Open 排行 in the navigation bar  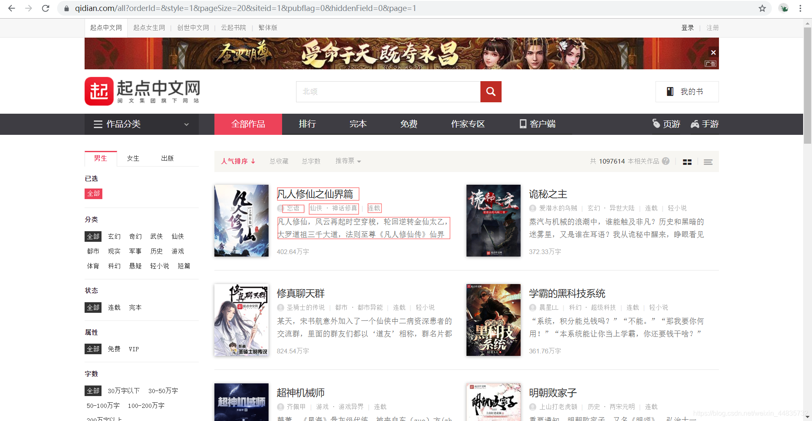(x=307, y=124)
